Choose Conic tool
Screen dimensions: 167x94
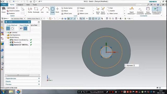click(x=80, y=11)
